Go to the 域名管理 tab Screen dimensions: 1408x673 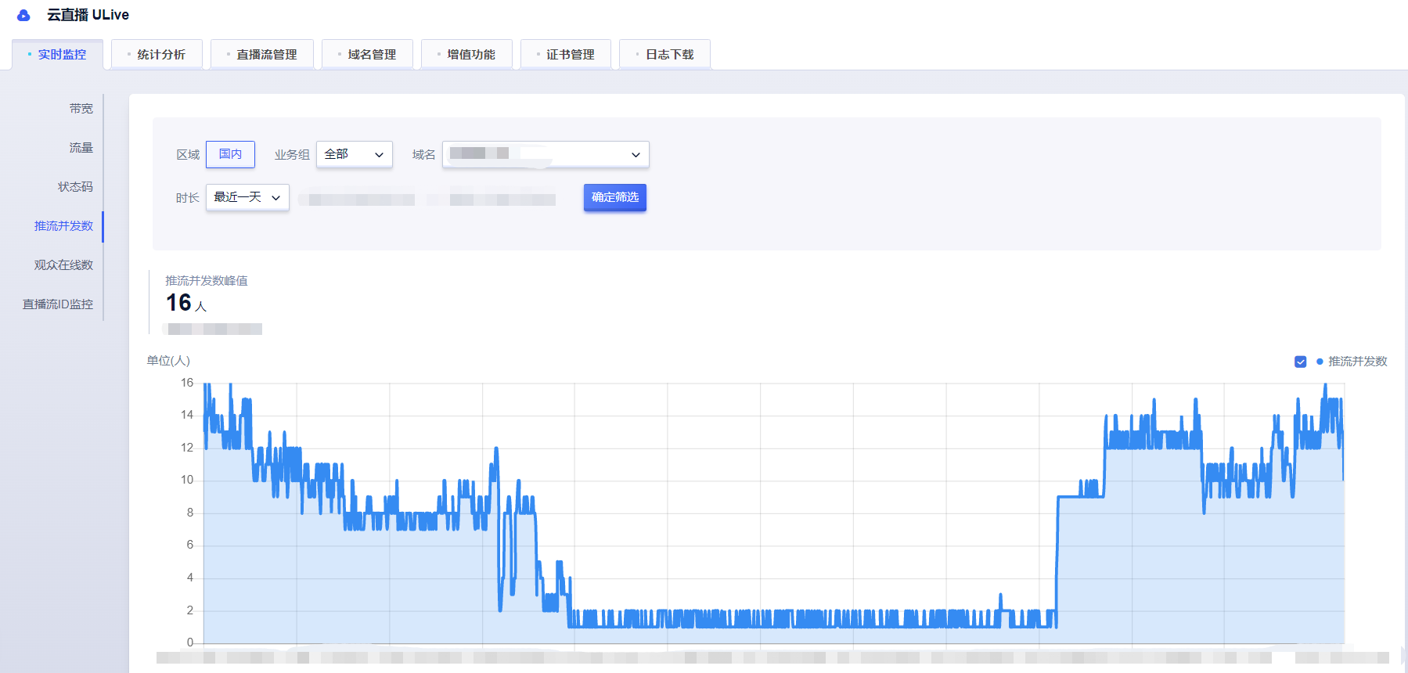[367, 55]
